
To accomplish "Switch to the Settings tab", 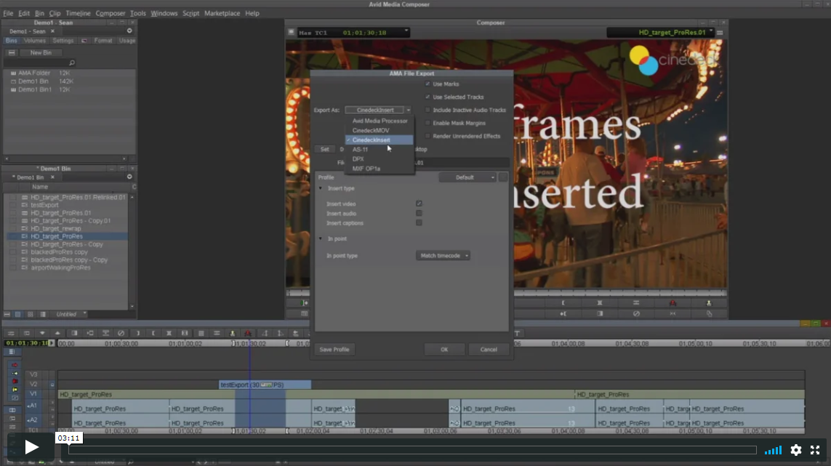I will [x=63, y=40].
